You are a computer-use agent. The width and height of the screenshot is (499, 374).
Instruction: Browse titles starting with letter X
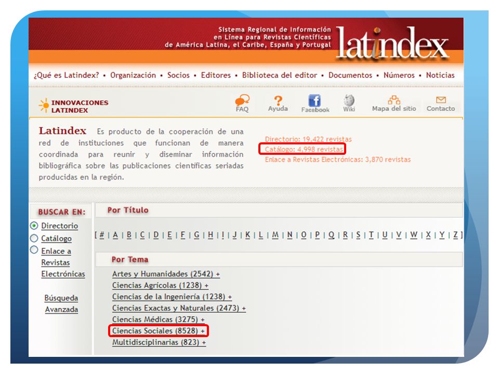pyautogui.click(x=428, y=235)
